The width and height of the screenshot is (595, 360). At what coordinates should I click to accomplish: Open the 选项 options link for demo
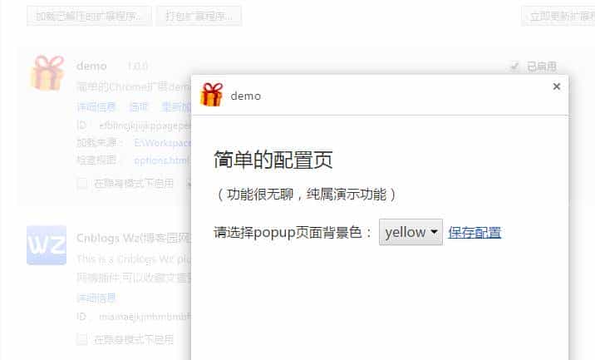139,106
